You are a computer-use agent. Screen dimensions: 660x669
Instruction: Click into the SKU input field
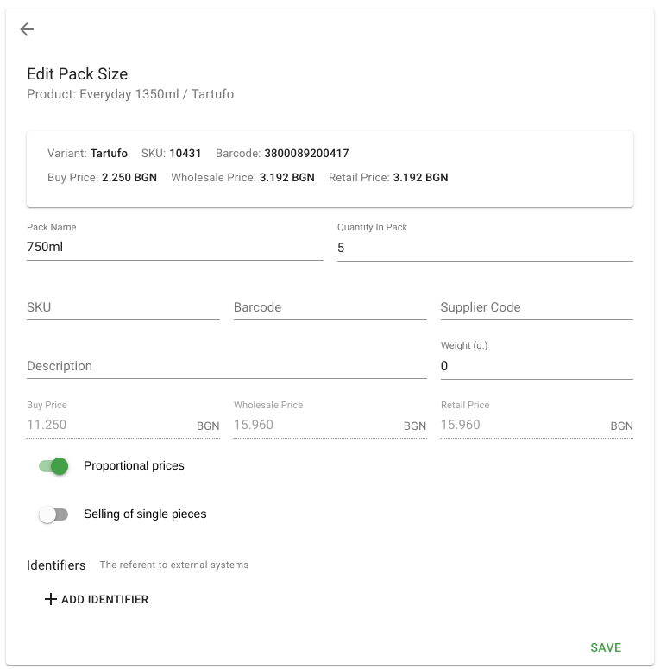coord(123,307)
